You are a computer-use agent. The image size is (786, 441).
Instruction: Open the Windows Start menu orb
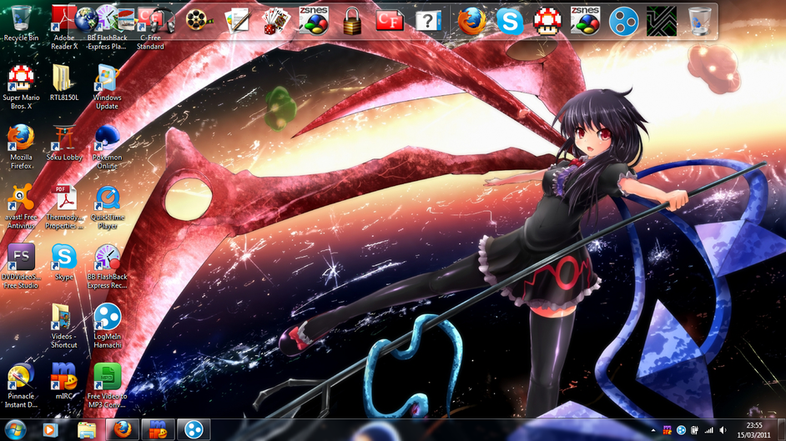click(16, 429)
